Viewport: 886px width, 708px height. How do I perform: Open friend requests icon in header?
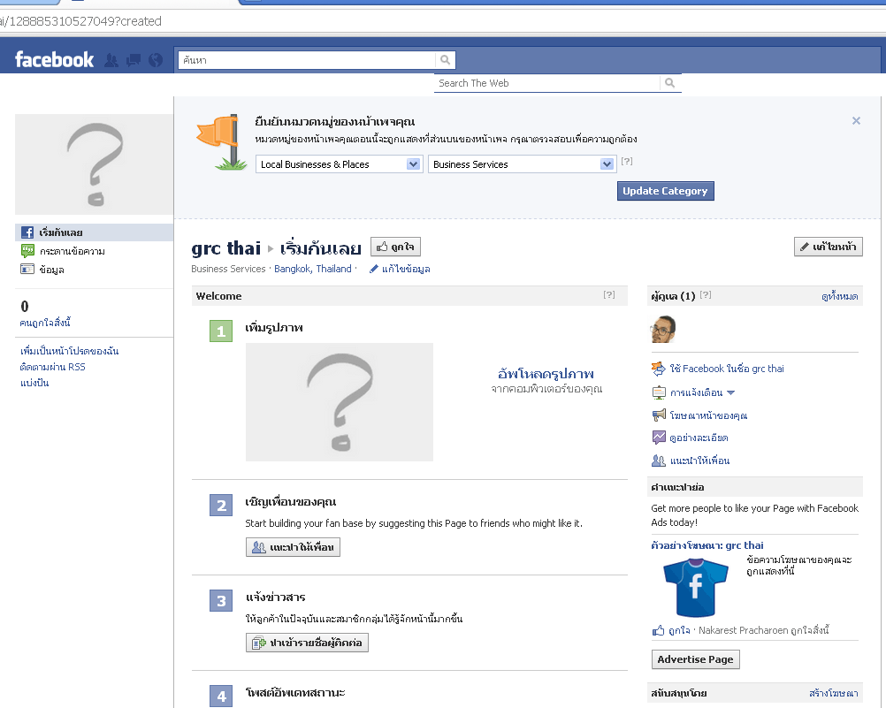[111, 60]
